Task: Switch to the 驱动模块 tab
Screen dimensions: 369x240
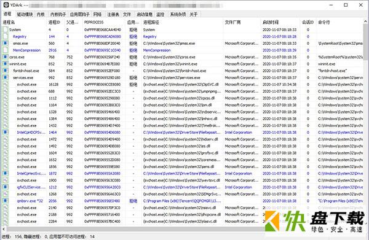Action: 25,14
